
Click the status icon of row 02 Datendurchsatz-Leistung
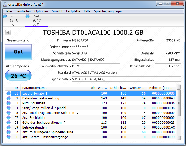9,98
